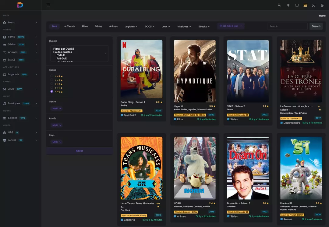Click the Search button
The width and height of the screenshot is (329, 227).
point(316,26)
